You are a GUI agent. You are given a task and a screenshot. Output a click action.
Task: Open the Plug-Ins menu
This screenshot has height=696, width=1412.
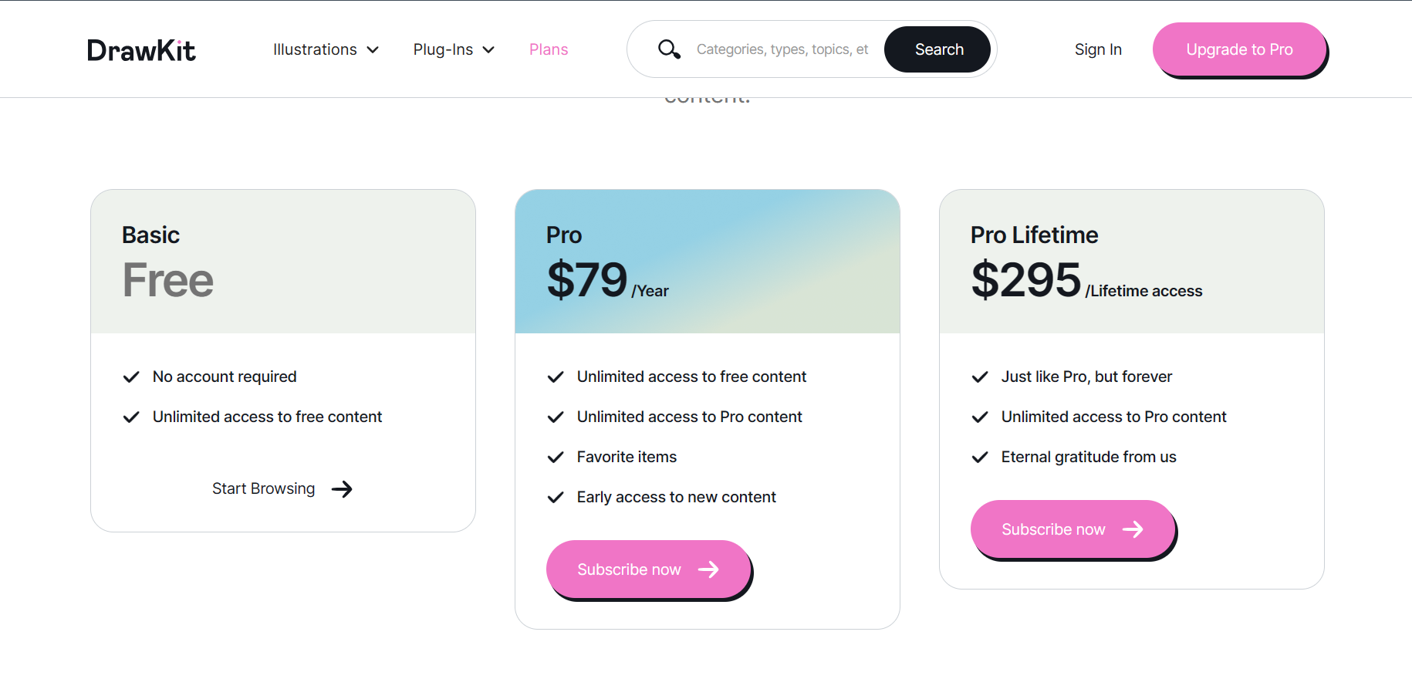tap(443, 49)
